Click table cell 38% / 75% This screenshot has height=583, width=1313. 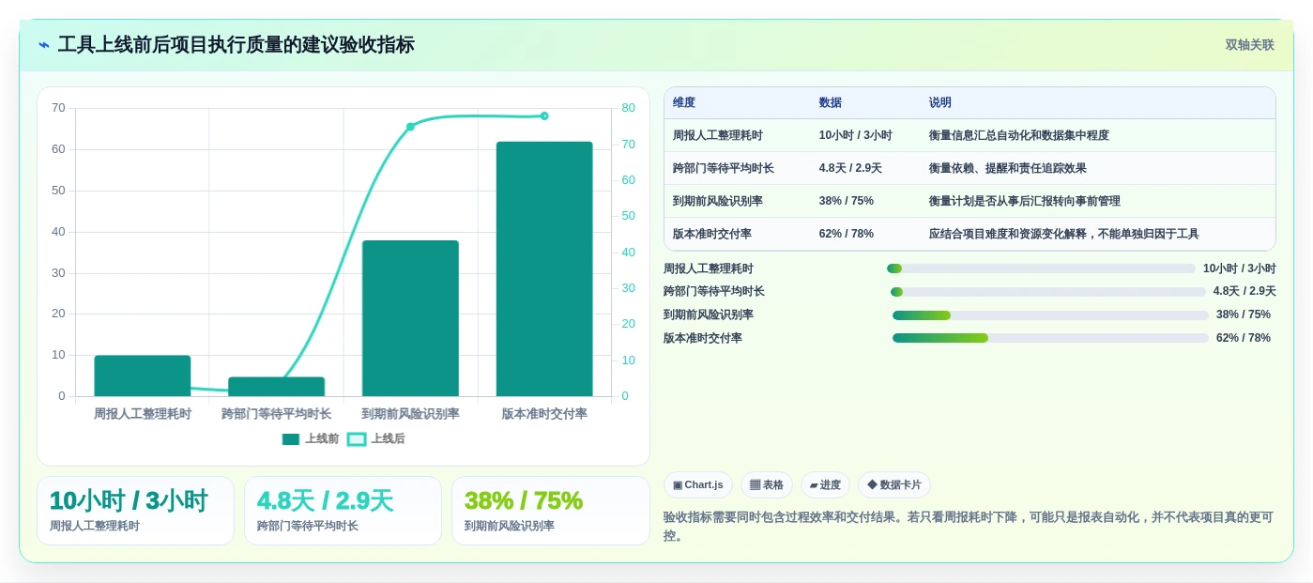click(847, 201)
